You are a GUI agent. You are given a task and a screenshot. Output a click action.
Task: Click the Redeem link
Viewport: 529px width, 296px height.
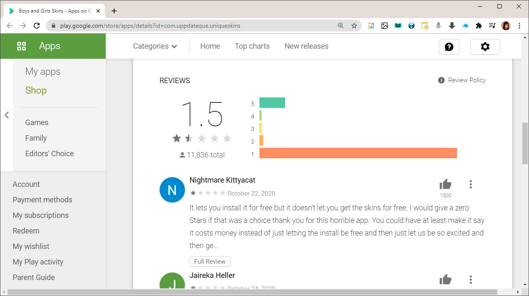(26, 231)
